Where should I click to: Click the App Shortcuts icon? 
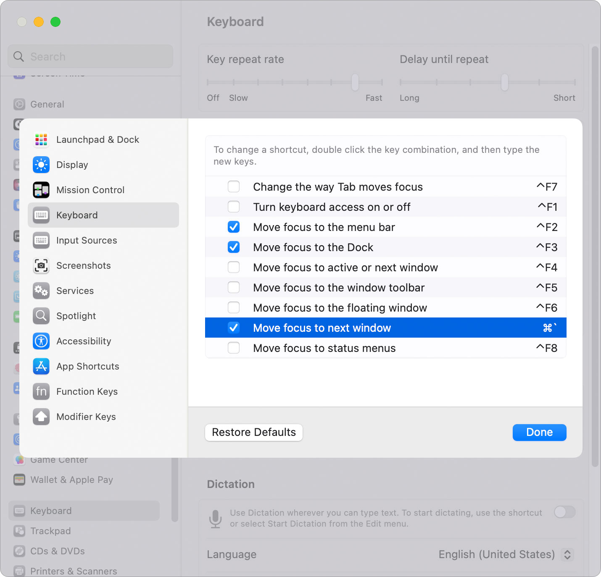[x=41, y=366]
